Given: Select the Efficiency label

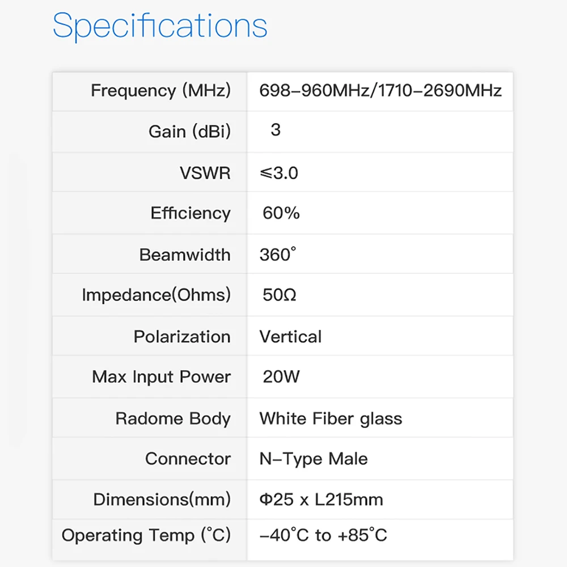Looking at the screenshot, I should tap(191, 213).
